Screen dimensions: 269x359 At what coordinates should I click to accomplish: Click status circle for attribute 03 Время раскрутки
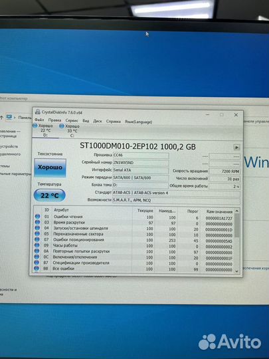point(37,222)
